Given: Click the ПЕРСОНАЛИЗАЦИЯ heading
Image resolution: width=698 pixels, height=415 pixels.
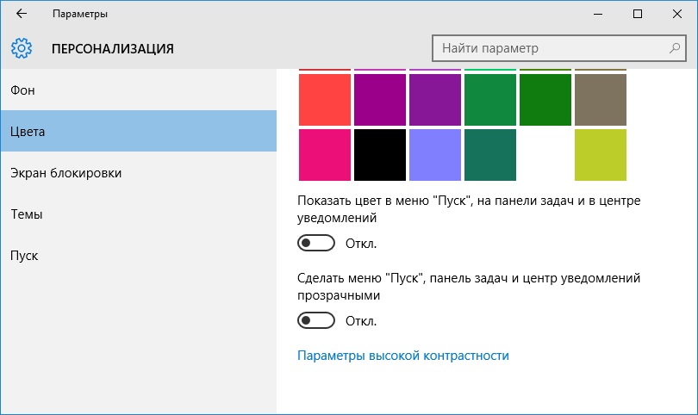Looking at the screenshot, I should click(x=113, y=48).
